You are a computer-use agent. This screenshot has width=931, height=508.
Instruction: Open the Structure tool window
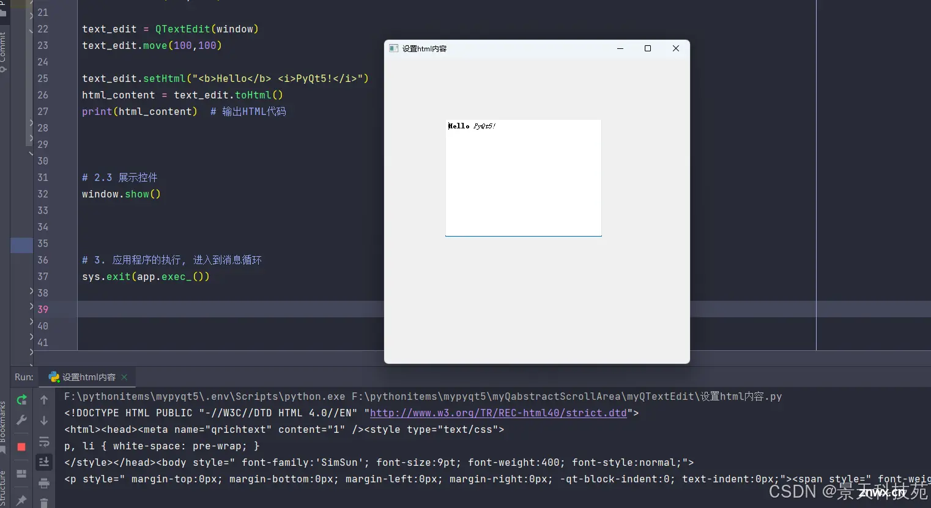(x=4, y=489)
